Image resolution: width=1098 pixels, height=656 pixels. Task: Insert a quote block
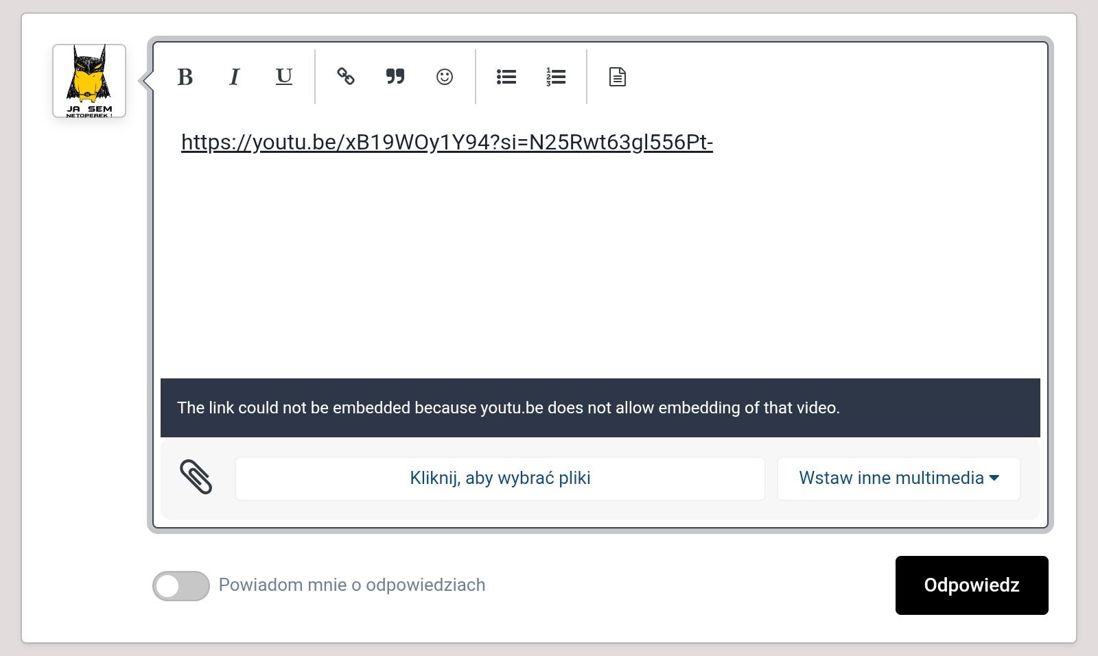(x=395, y=77)
